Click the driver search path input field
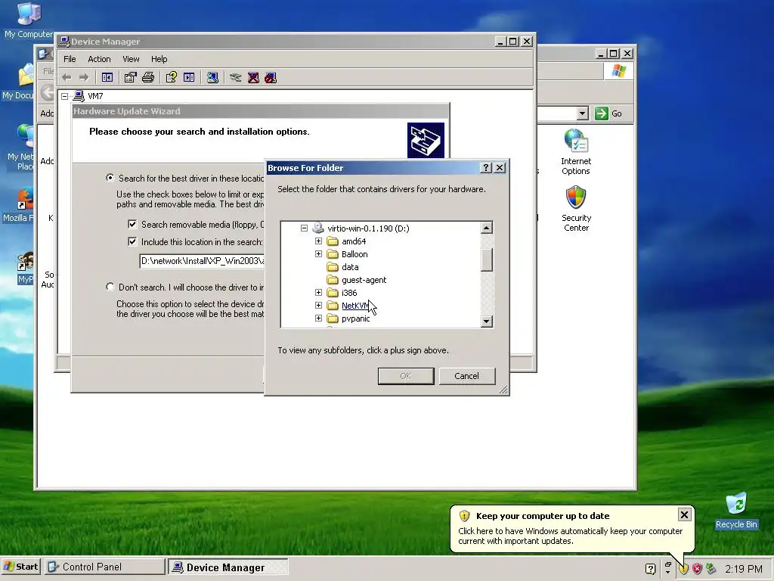The height and width of the screenshot is (581, 774). 202,261
